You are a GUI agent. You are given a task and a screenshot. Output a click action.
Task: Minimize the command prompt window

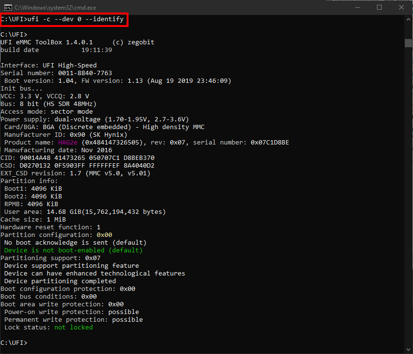(357, 8)
